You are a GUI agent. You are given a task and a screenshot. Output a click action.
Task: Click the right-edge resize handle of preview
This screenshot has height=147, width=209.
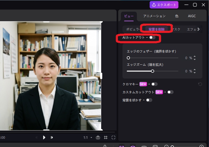coord(101,76)
